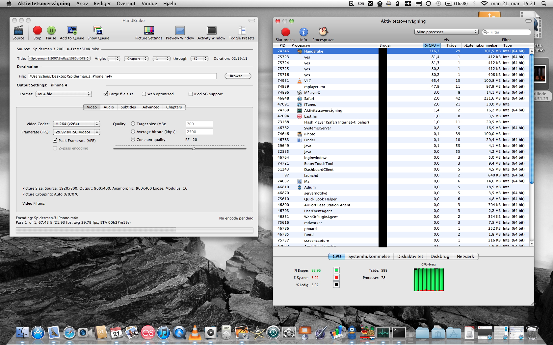Sort by % CPU column header
Viewport: 553px width, 345px height.
432,45
